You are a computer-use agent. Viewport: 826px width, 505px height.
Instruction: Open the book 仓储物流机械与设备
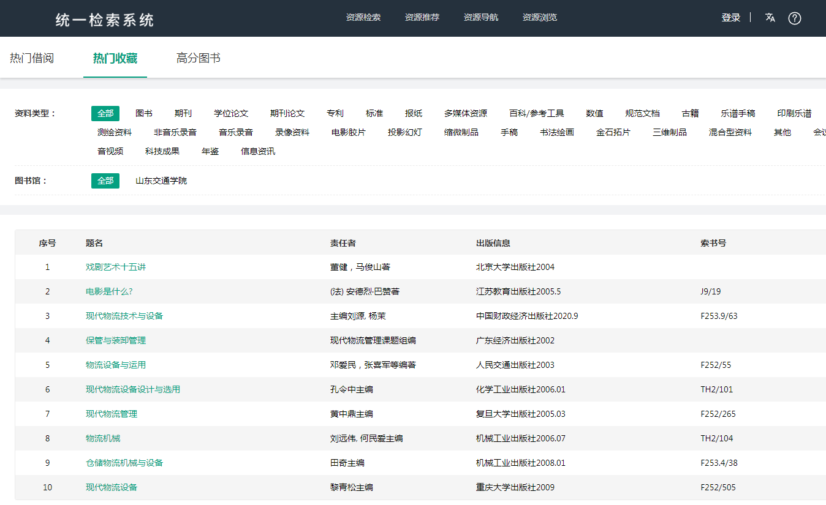tap(124, 463)
